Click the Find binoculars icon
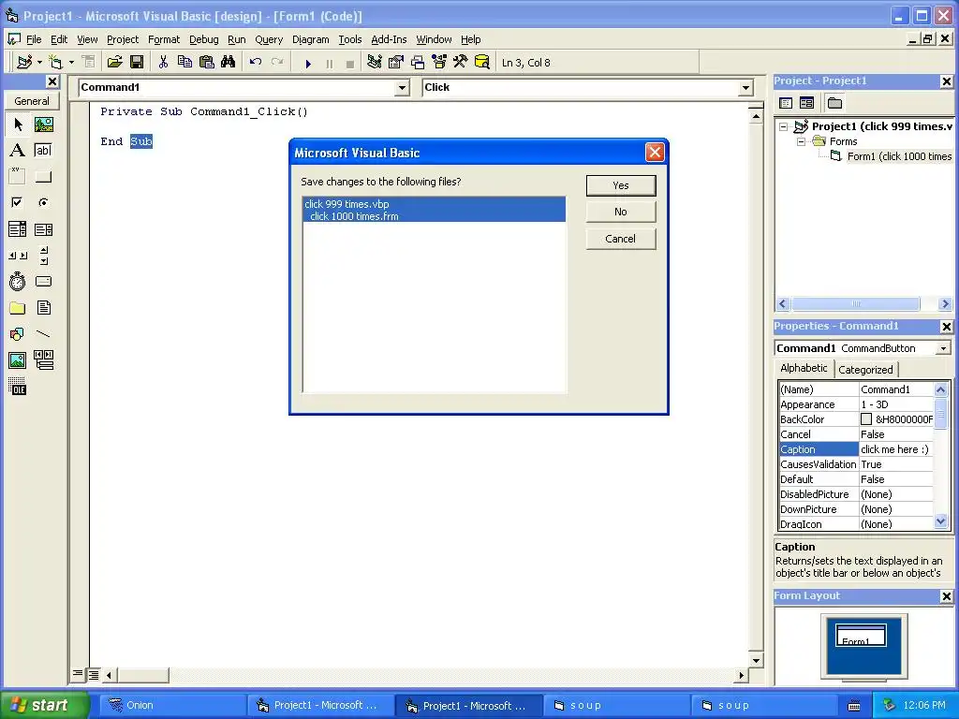 coord(229,63)
